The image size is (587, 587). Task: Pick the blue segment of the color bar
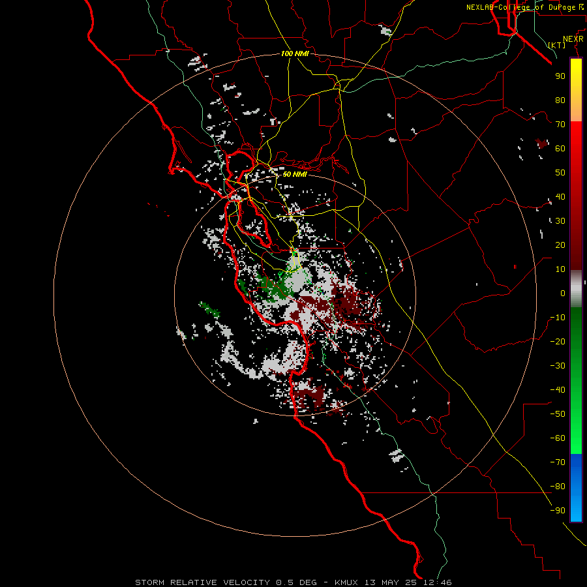coord(576,488)
